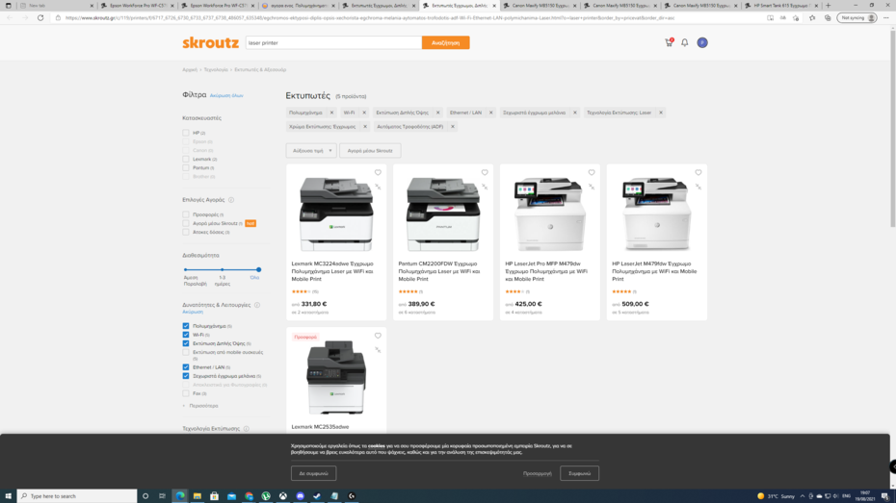
Task: Click the skroutz logo
Action: (210, 42)
